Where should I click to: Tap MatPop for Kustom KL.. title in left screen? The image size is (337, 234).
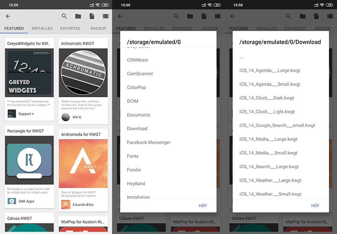(x=83, y=222)
